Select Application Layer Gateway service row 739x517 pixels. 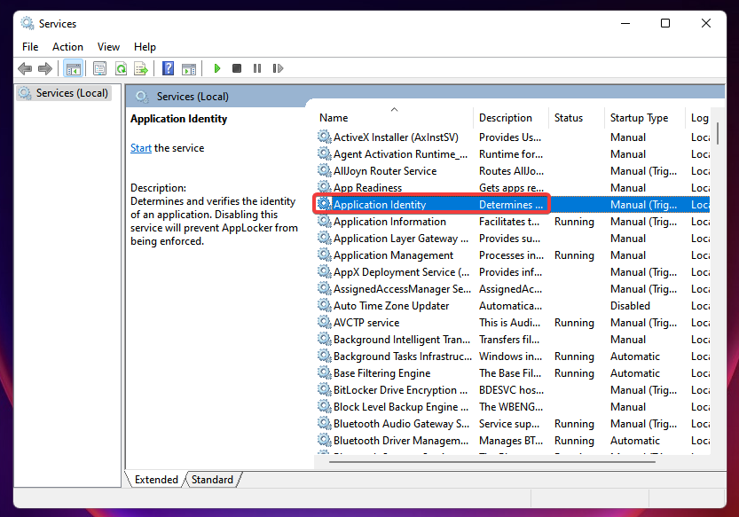pyautogui.click(x=512, y=239)
